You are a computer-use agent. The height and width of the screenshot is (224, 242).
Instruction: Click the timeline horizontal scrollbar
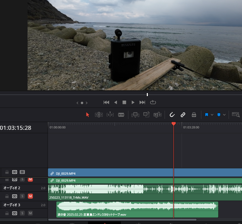coord(122,220)
